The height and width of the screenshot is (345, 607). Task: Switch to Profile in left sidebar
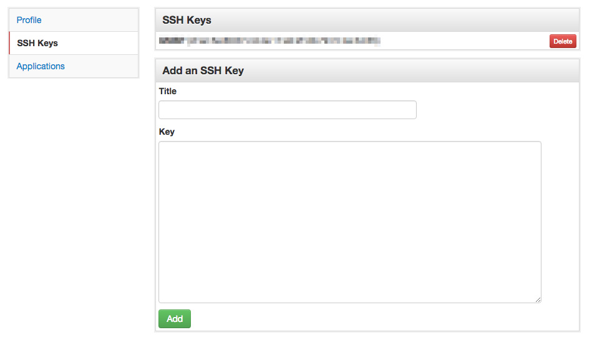coord(29,20)
